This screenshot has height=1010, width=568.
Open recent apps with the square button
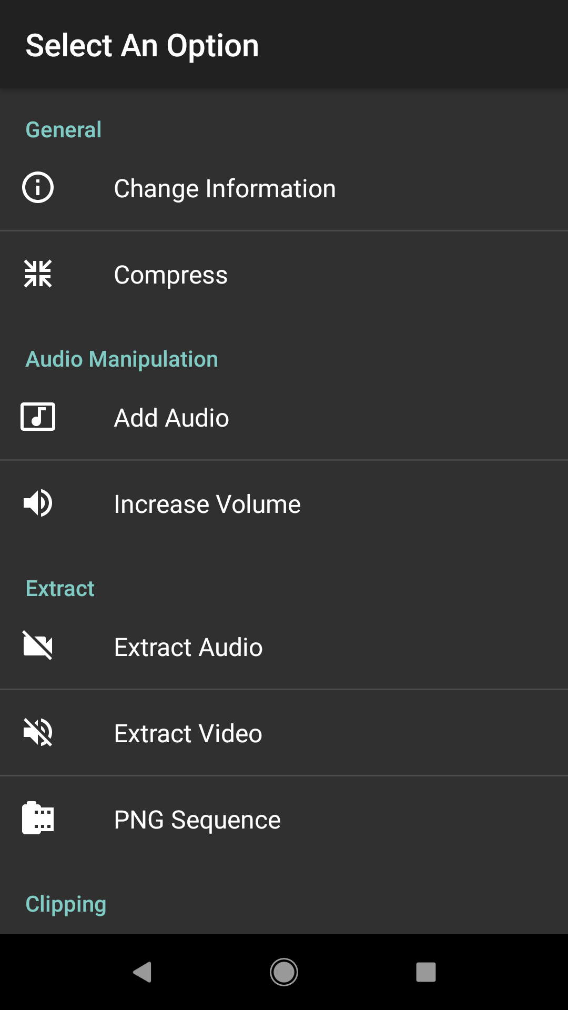tap(426, 972)
